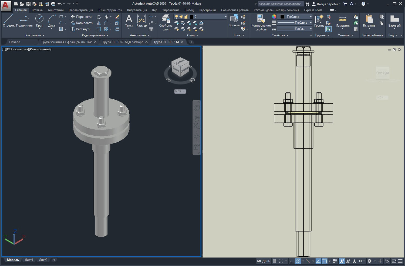The width and height of the screenshot is (405, 266).
Task: Open the Аннотации ribbon tab
Action: tap(56, 10)
